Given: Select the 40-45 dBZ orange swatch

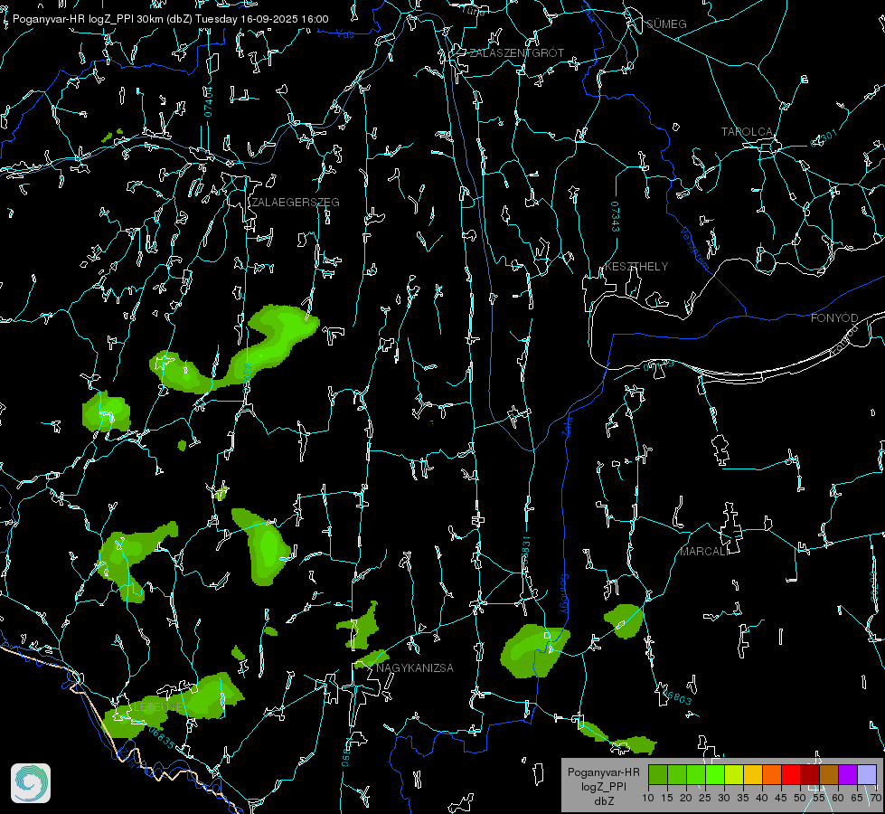Looking at the screenshot, I should click(x=772, y=774).
